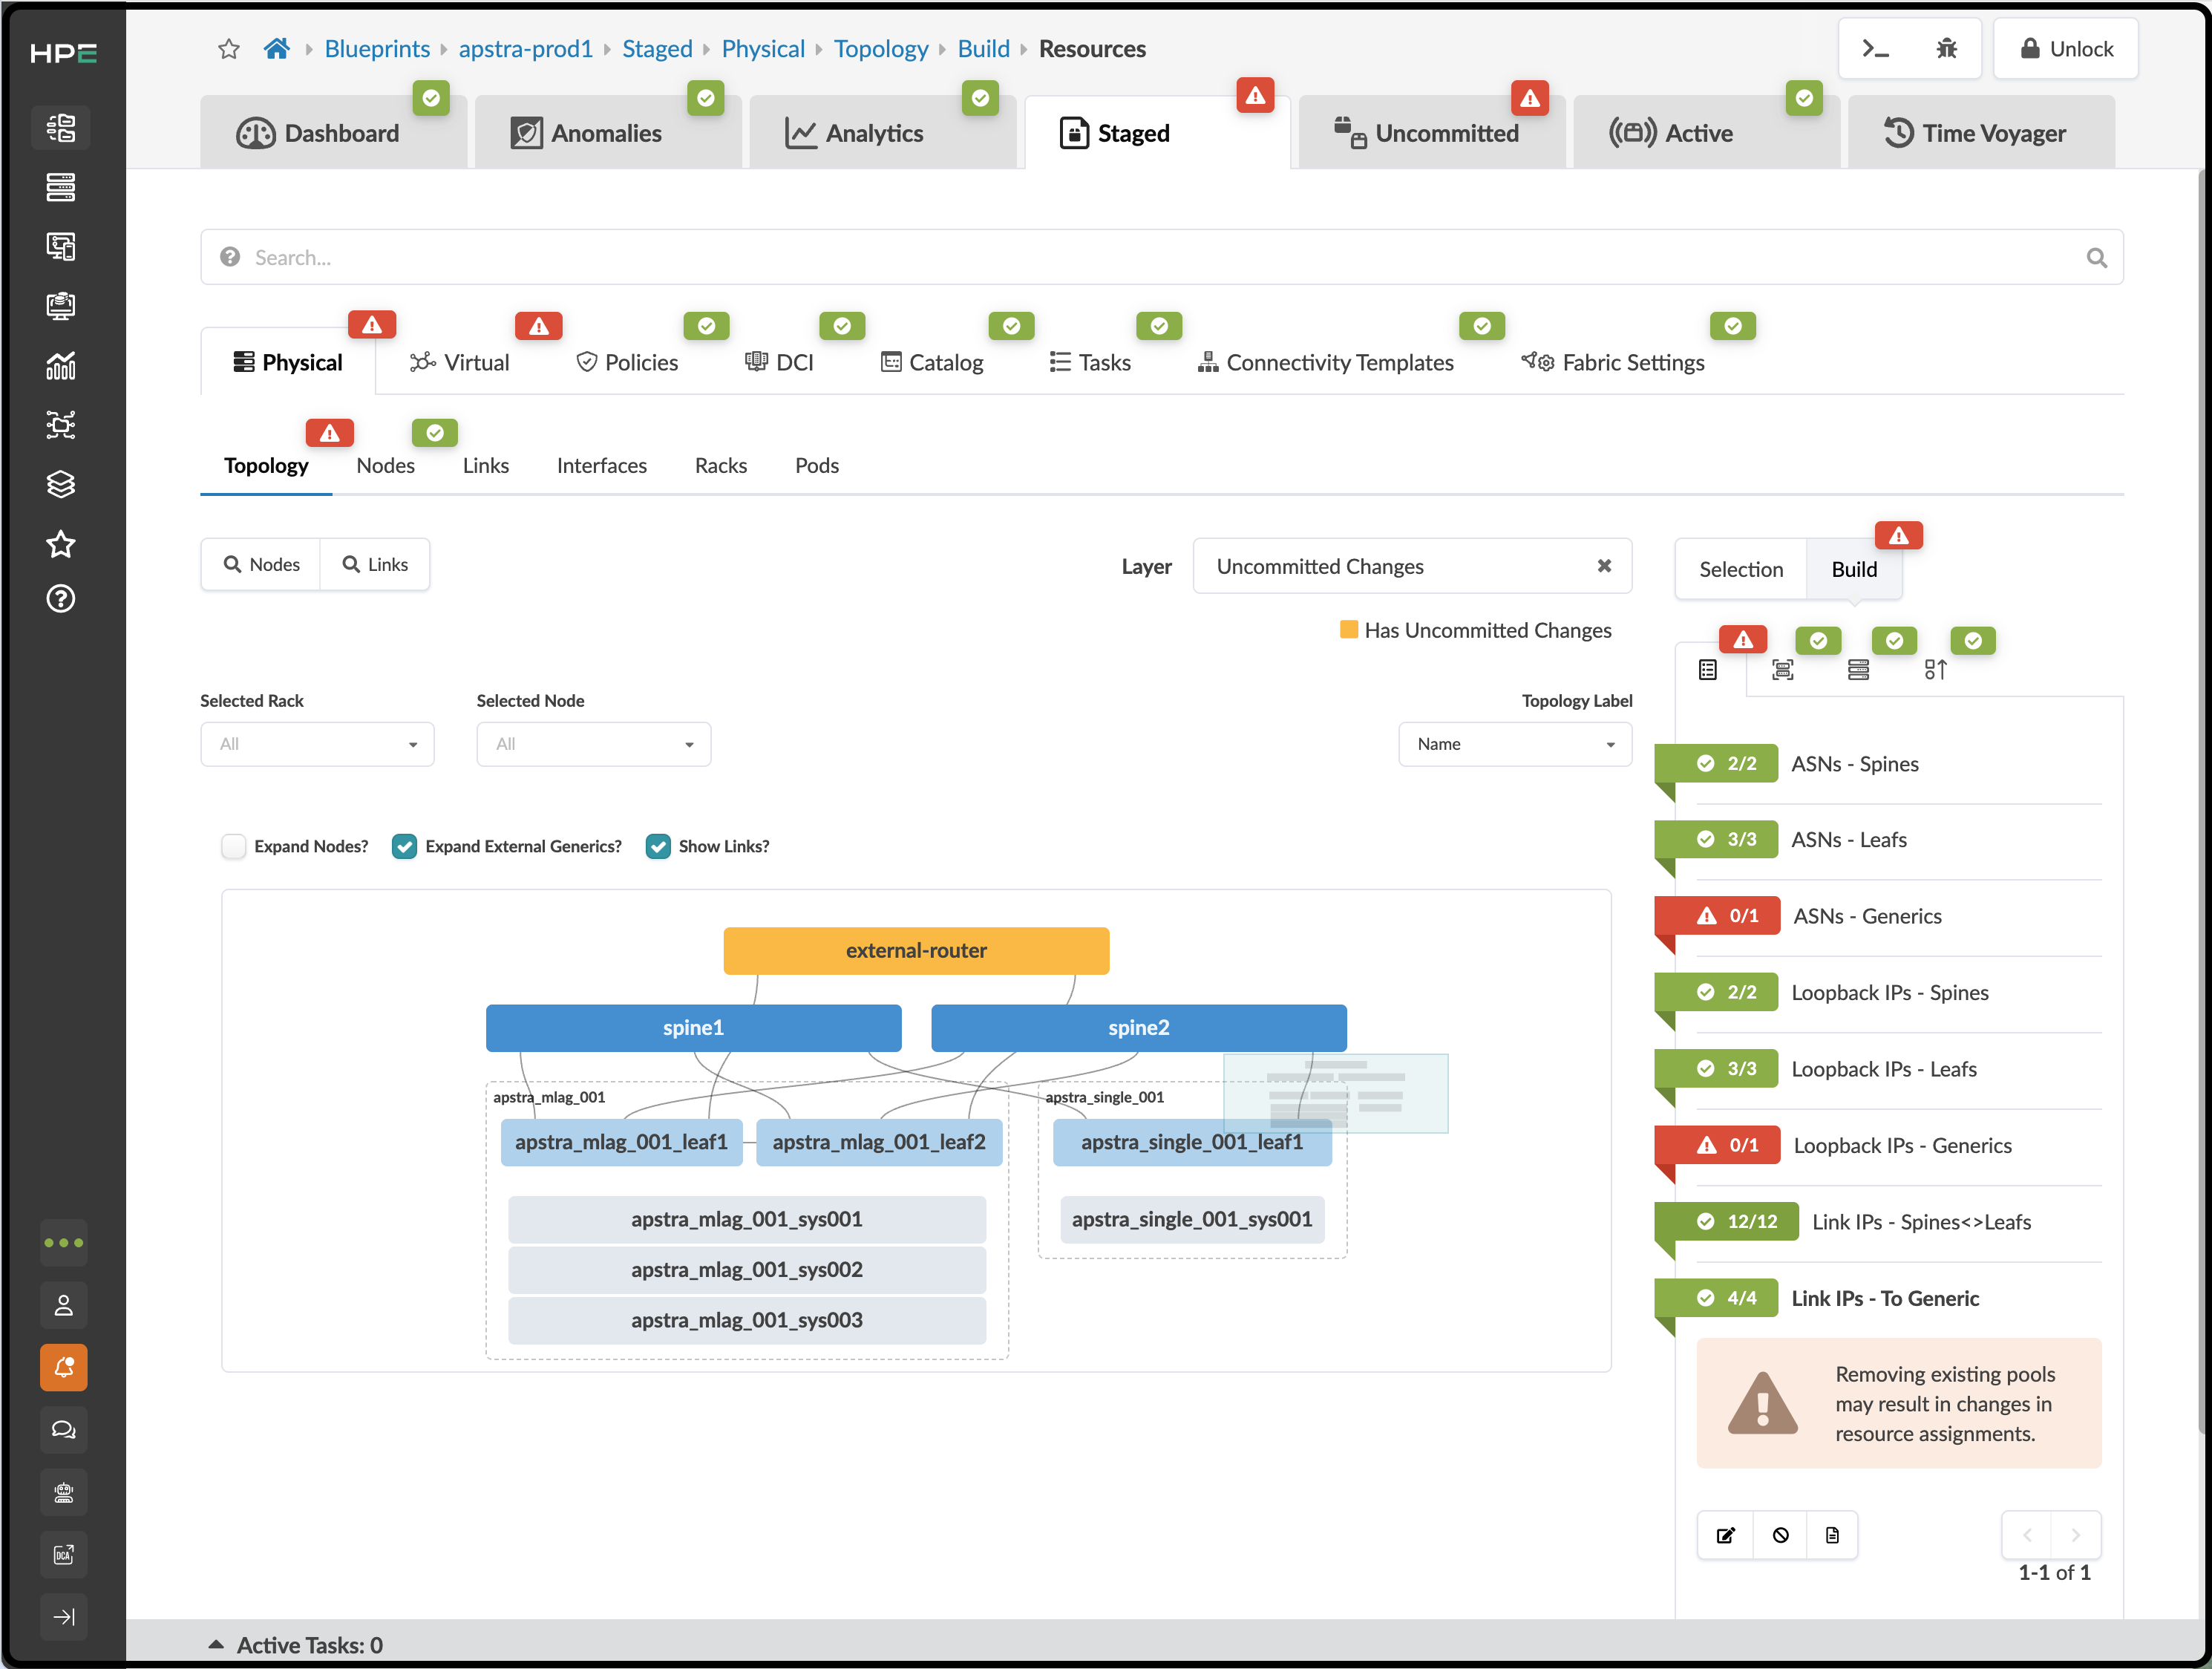2212x1669 pixels.
Task: Toggle the Show Links checkbox
Action: (x=658, y=846)
